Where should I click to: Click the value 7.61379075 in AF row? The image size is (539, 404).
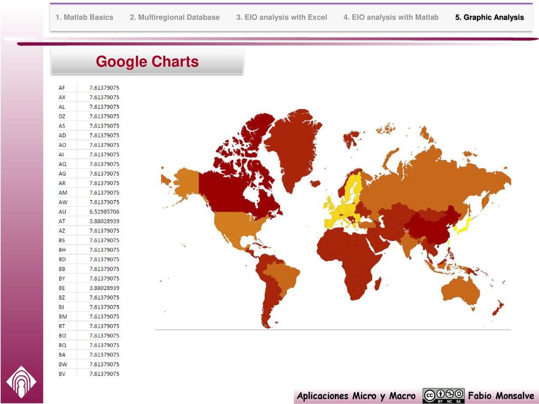pos(104,88)
